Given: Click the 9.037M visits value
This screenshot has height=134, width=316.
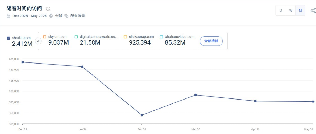Looking at the screenshot, I should tap(58, 42).
